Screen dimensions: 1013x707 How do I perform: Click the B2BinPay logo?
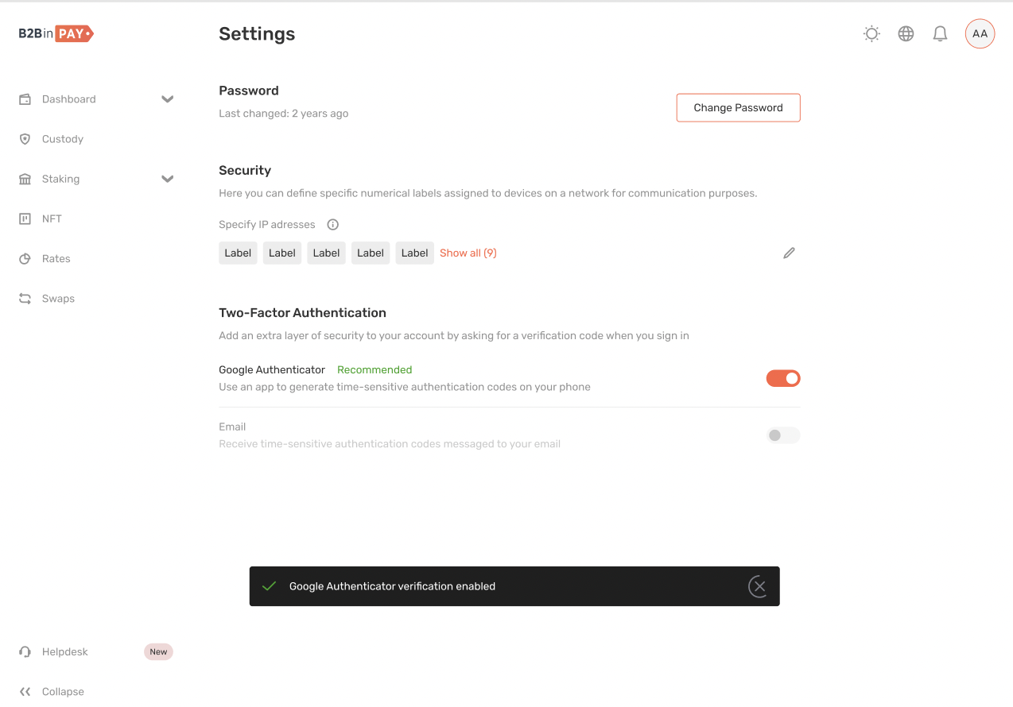click(x=56, y=33)
